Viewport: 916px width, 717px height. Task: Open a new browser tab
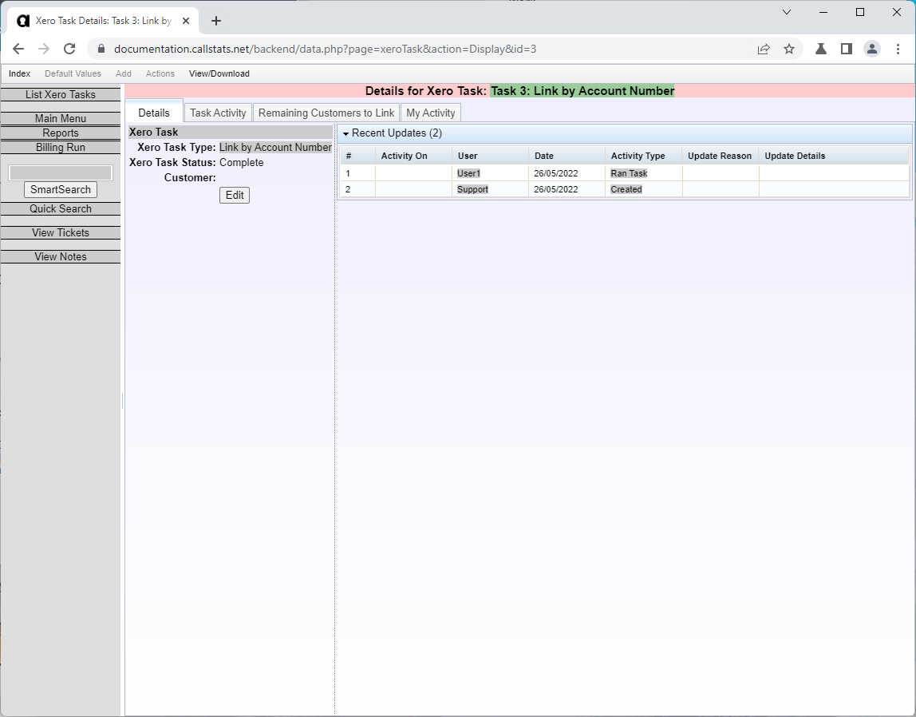(216, 21)
